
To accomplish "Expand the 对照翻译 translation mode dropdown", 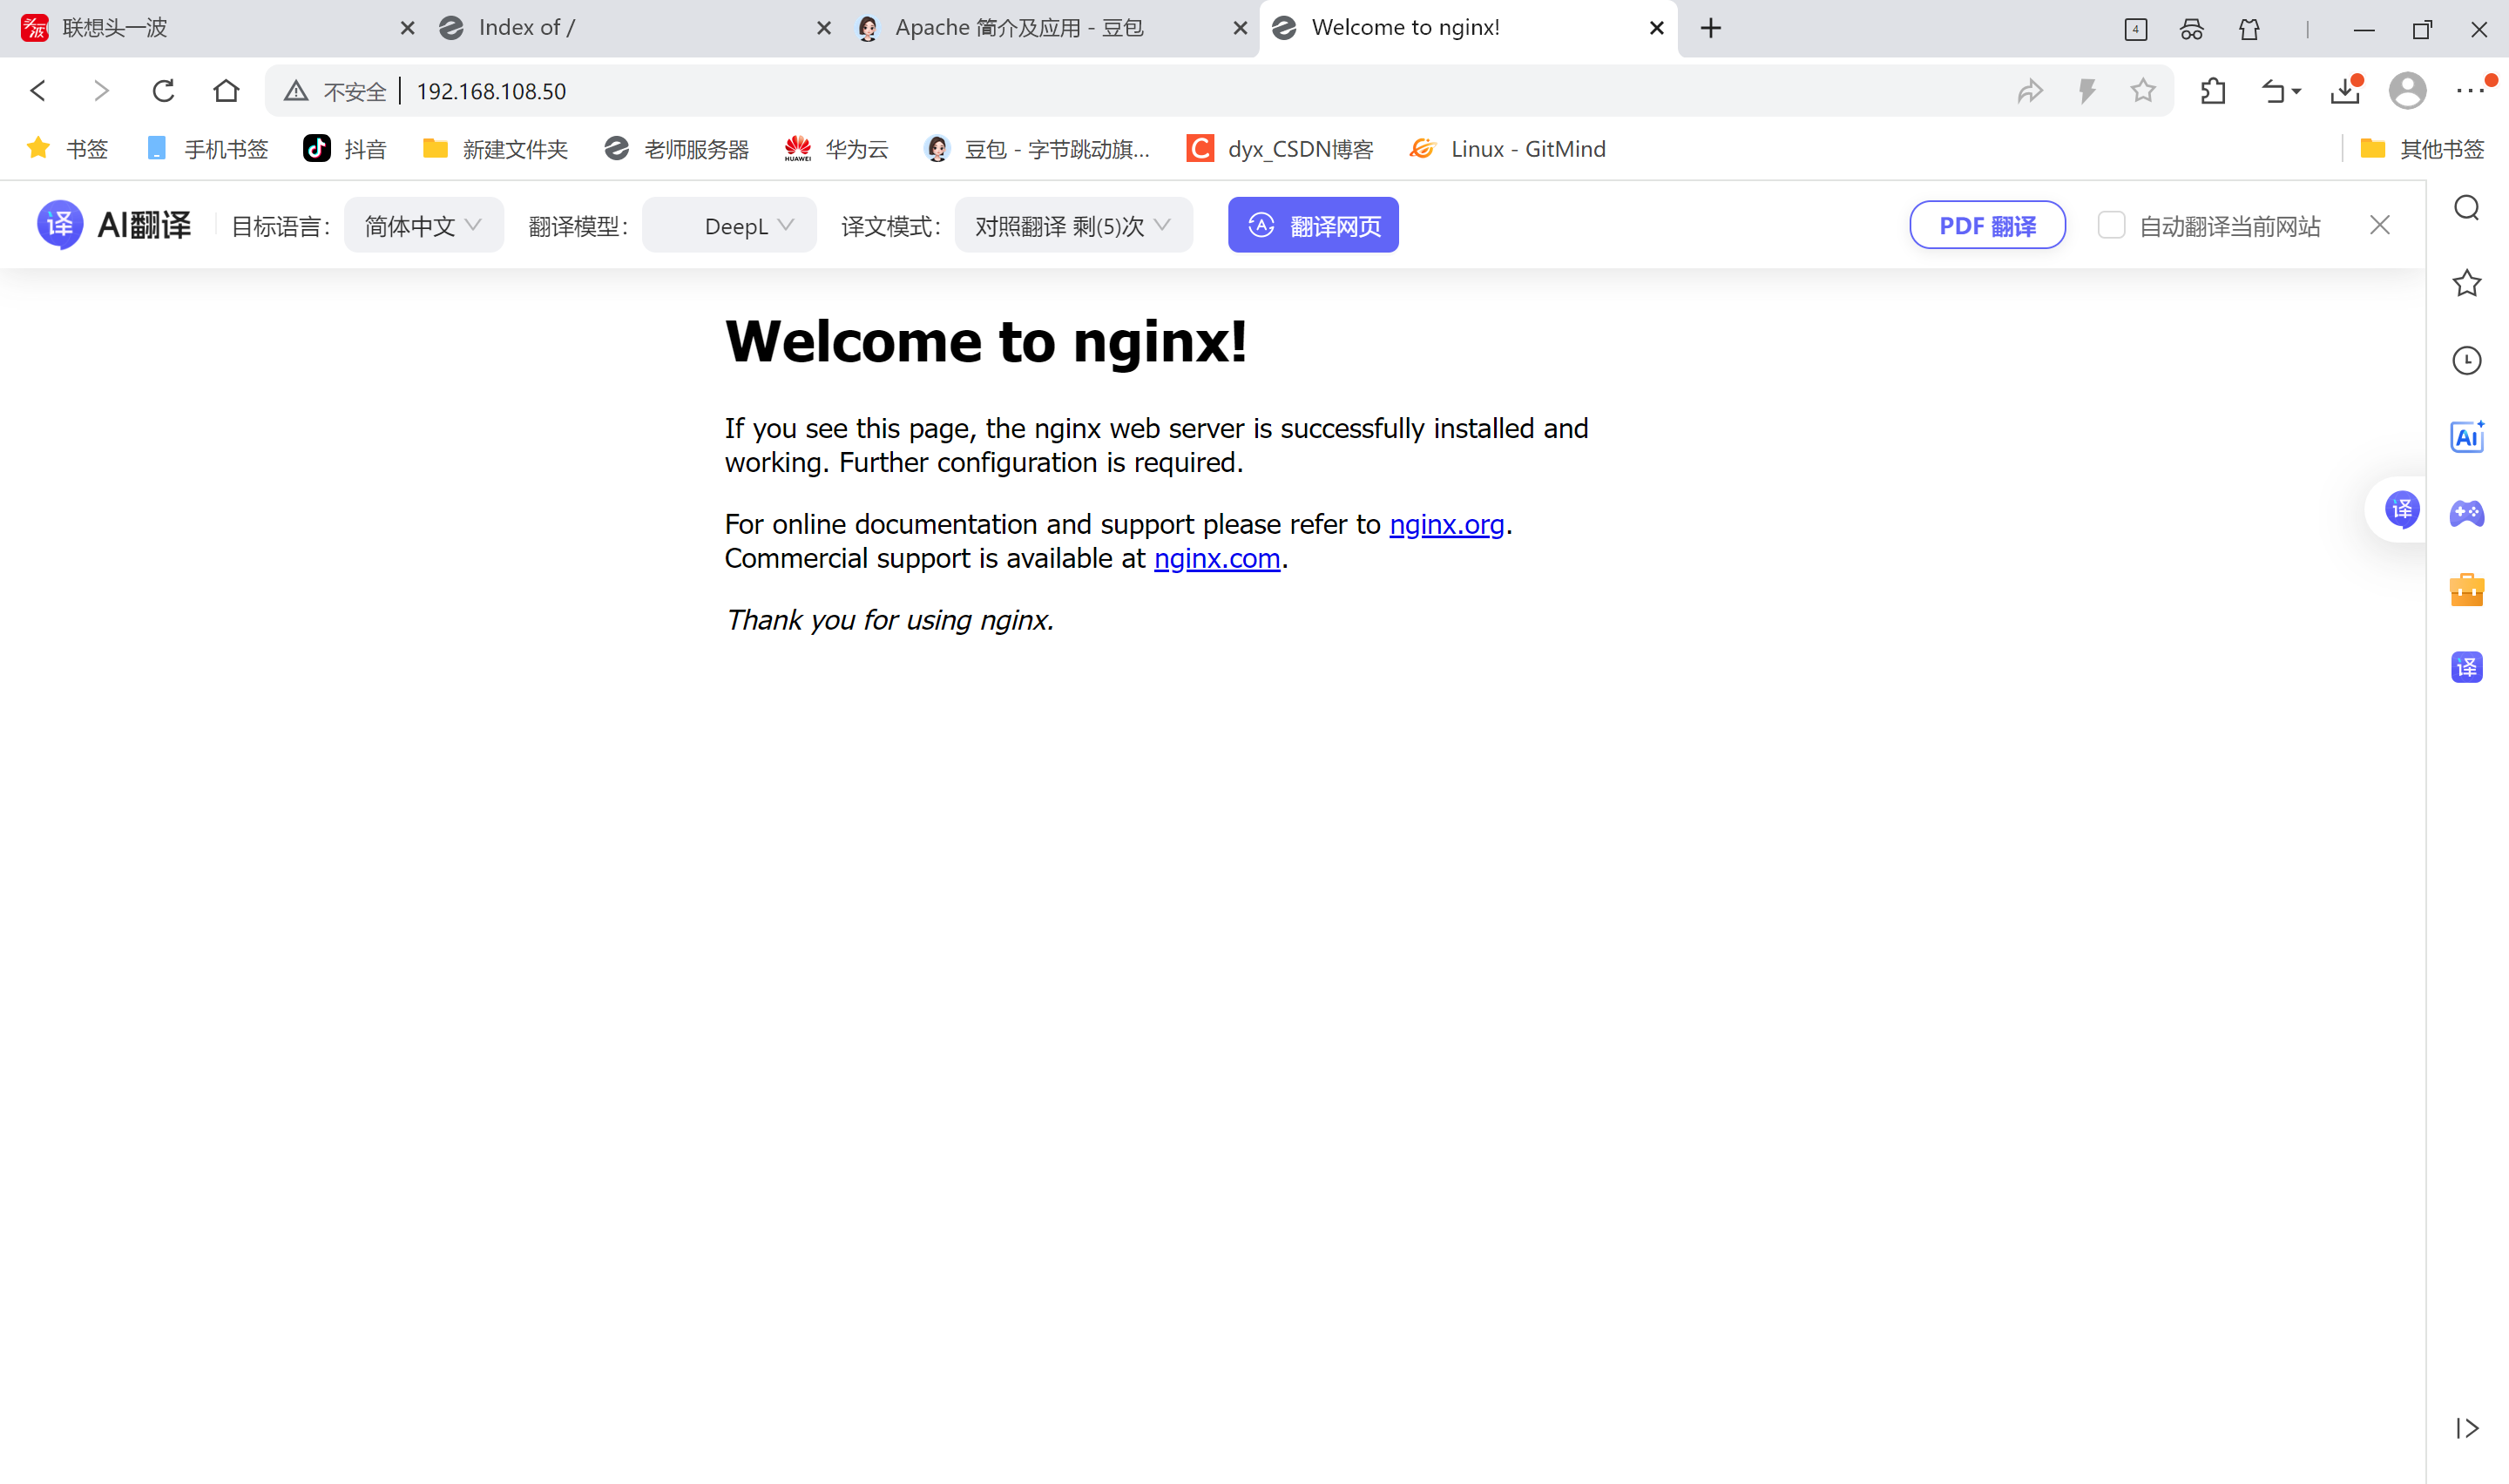I will 1073,225.
